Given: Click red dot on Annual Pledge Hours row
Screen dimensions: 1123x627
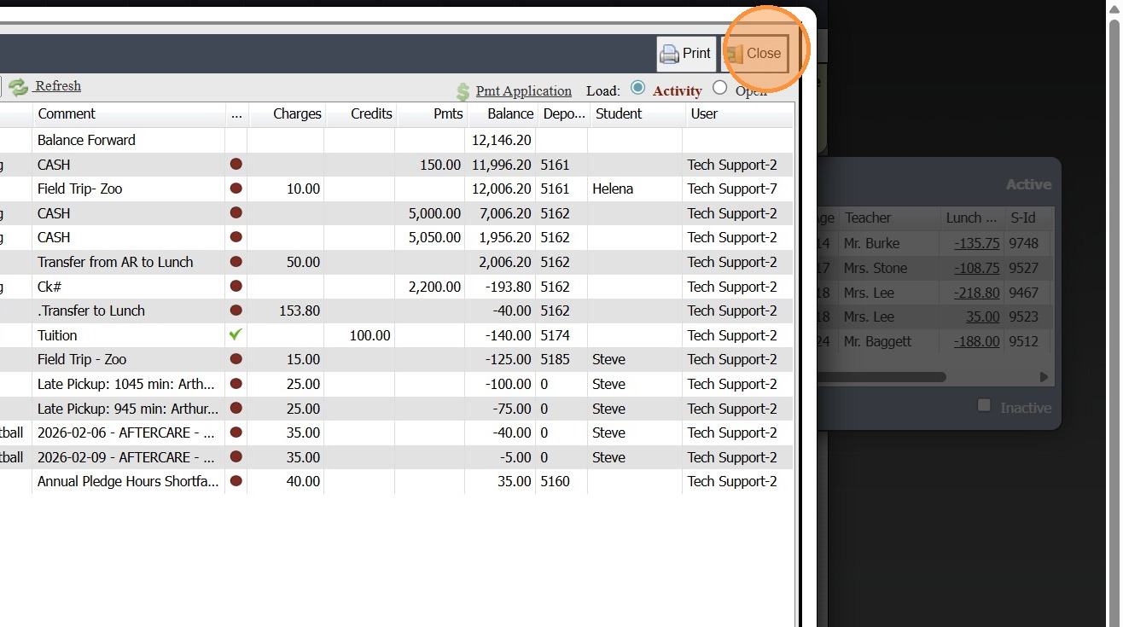Looking at the screenshot, I should tap(236, 481).
